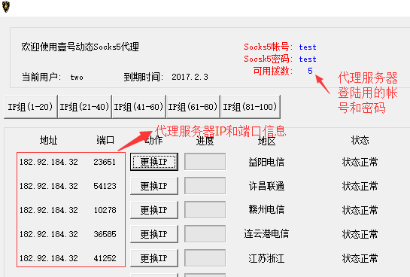410x277 pixels.
Task: Click progress bar in 江苏浙江 row
Action: tap(205, 258)
